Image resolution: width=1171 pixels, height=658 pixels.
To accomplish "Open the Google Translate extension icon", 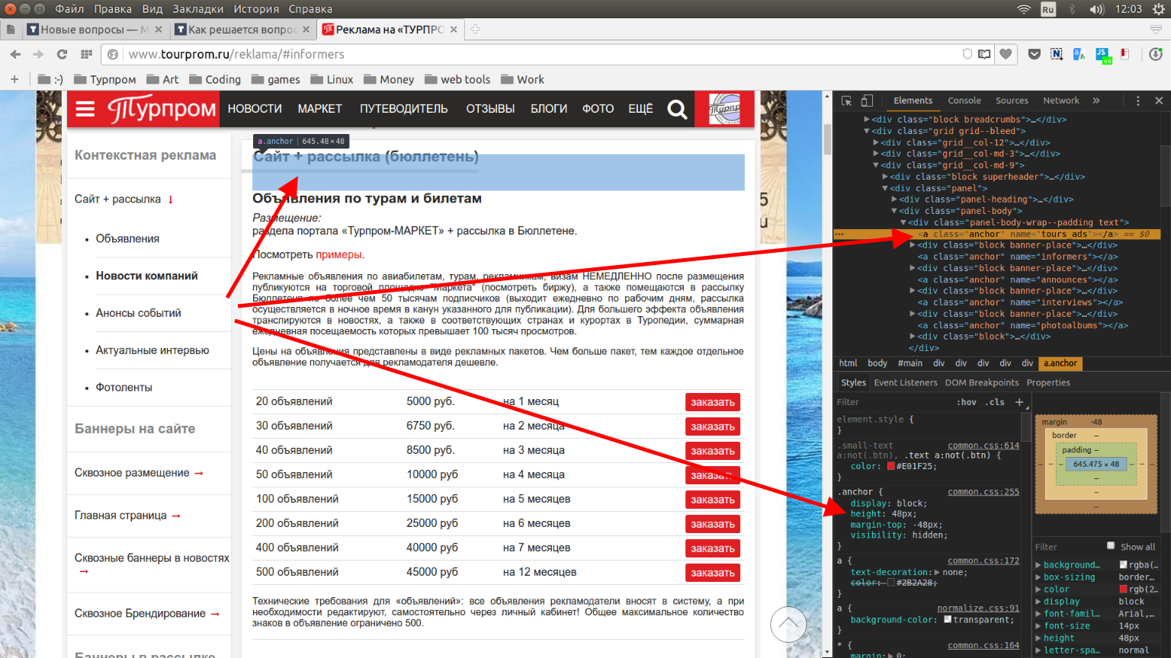I will click(1079, 54).
